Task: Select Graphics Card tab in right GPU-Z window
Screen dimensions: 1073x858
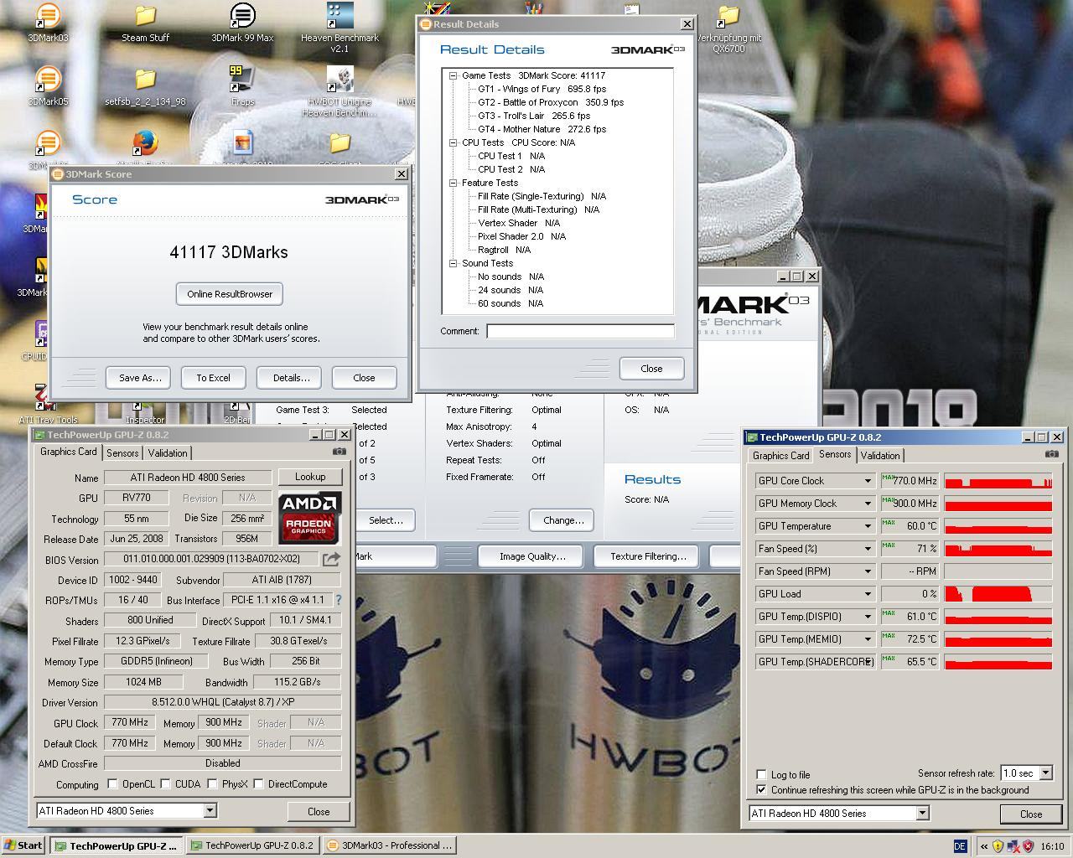Action: coord(780,456)
